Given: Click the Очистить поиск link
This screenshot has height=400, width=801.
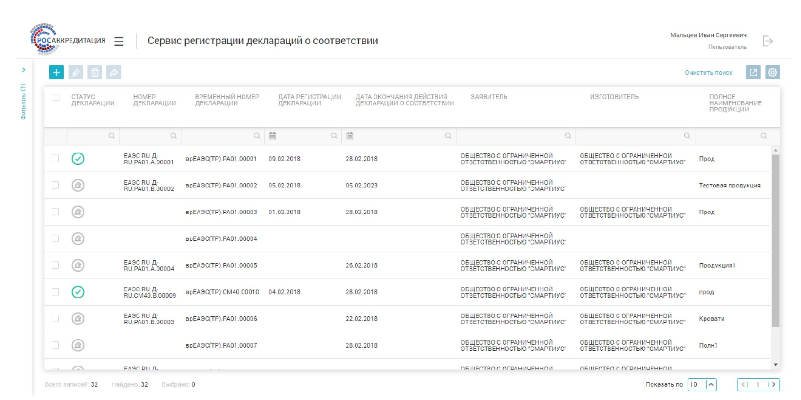Looking at the screenshot, I should [708, 73].
